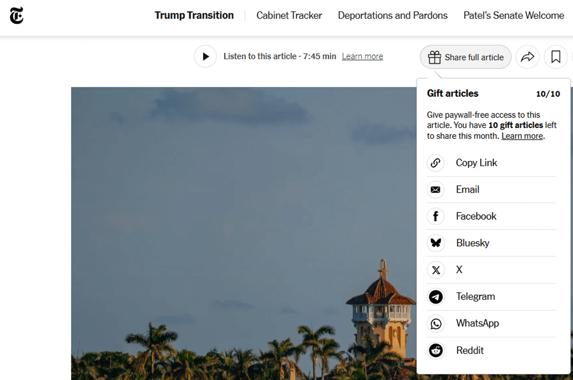Post the article to Reddit
The width and height of the screenshot is (573, 380).
[x=470, y=350]
